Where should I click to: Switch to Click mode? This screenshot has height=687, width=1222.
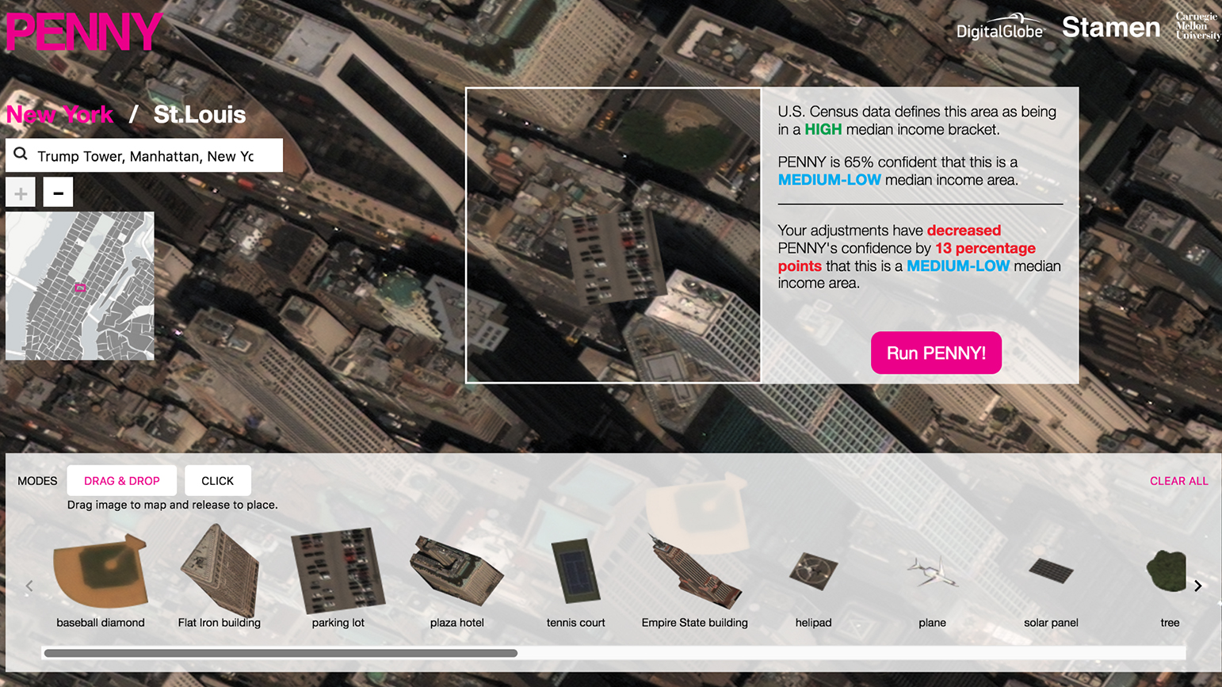(x=218, y=481)
